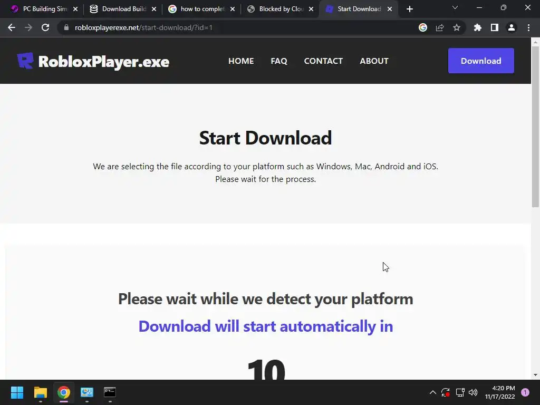Click the padlock site info icon
Image resolution: width=540 pixels, height=405 pixels.
tap(66, 27)
